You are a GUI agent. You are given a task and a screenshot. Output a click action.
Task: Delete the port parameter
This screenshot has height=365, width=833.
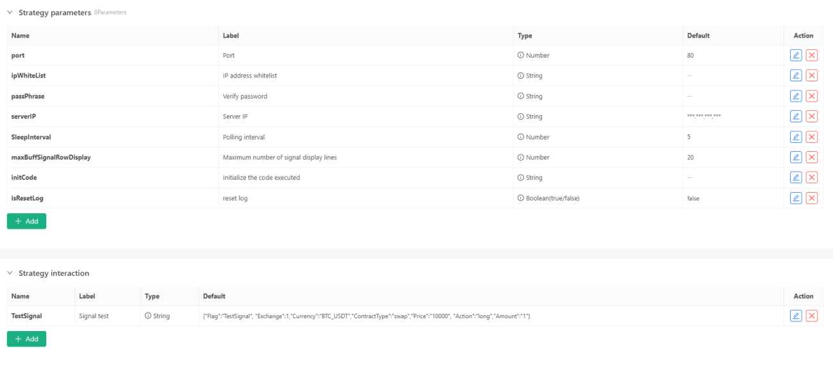point(811,55)
